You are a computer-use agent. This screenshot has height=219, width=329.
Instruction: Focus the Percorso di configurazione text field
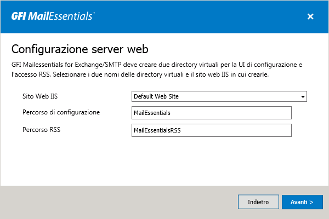click(x=212, y=113)
